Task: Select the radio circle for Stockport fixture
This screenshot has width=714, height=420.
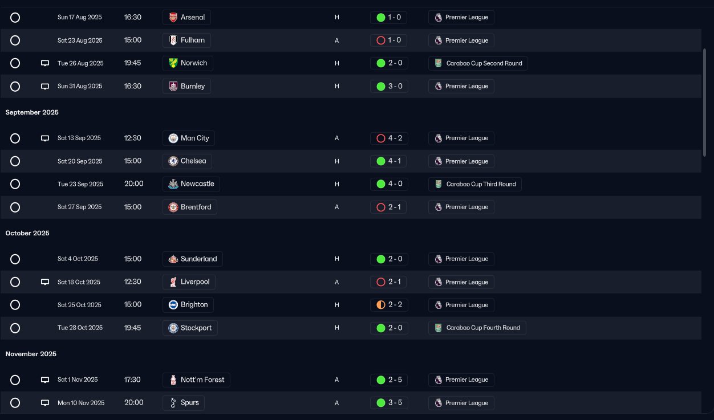Action: pos(15,328)
